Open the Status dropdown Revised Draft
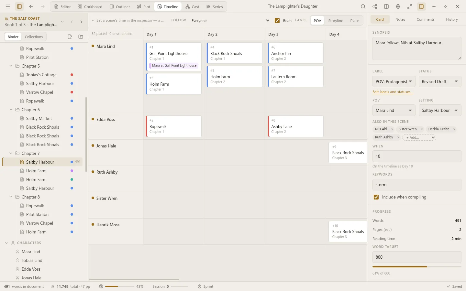This screenshot has width=466, height=291. (x=440, y=81)
